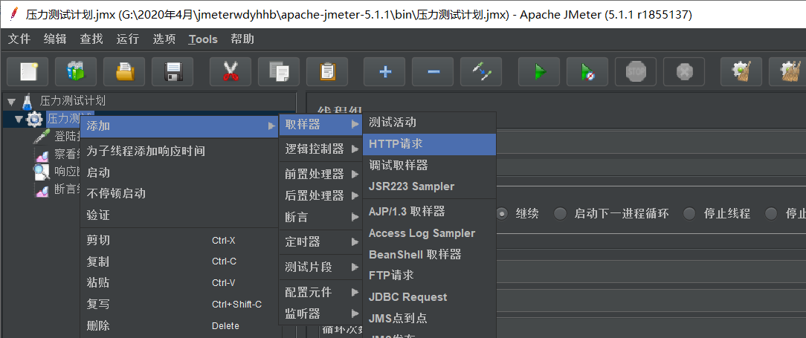Open the 查找 menu

(x=91, y=39)
